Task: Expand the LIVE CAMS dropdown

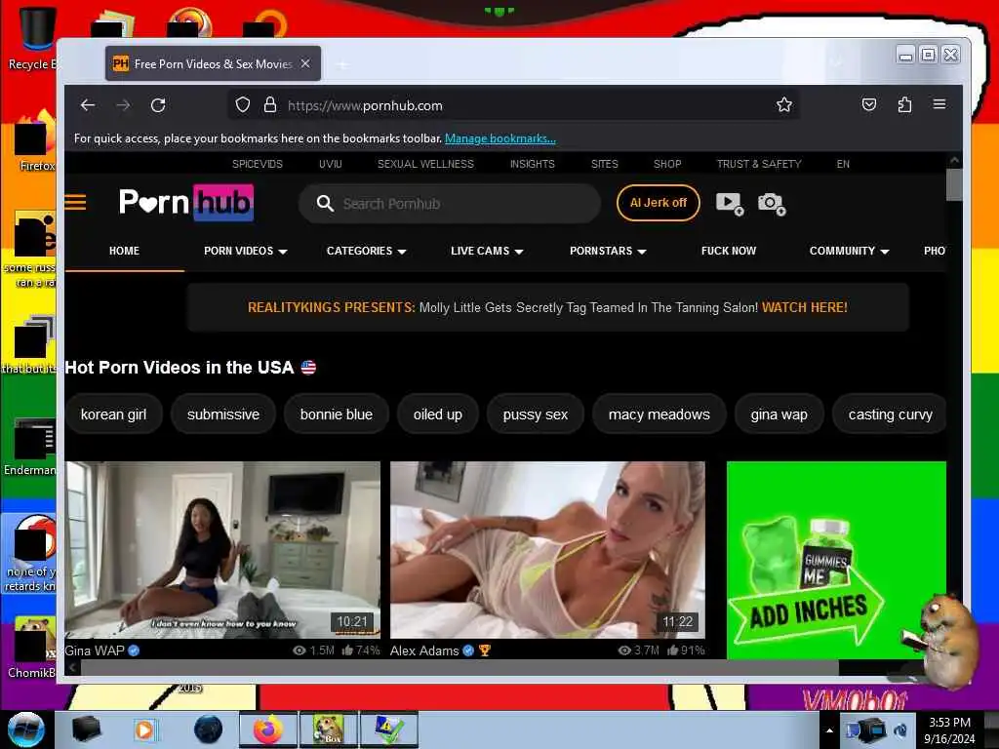Action: (487, 251)
